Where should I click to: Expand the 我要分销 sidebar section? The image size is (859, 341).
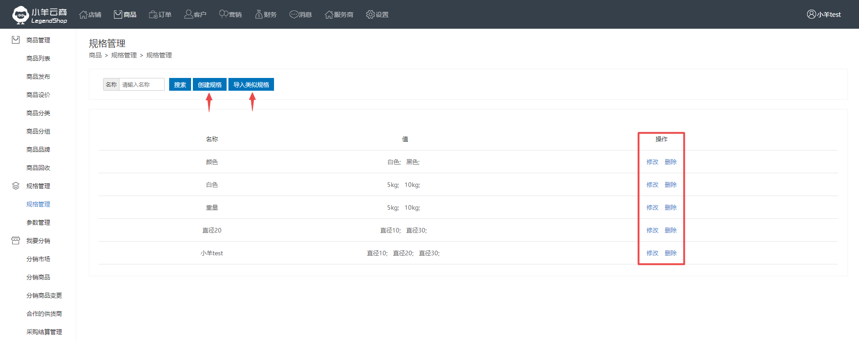click(x=38, y=241)
